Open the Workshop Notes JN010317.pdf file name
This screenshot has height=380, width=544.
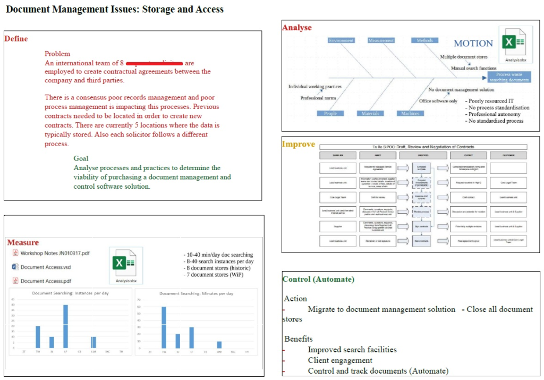point(55,254)
